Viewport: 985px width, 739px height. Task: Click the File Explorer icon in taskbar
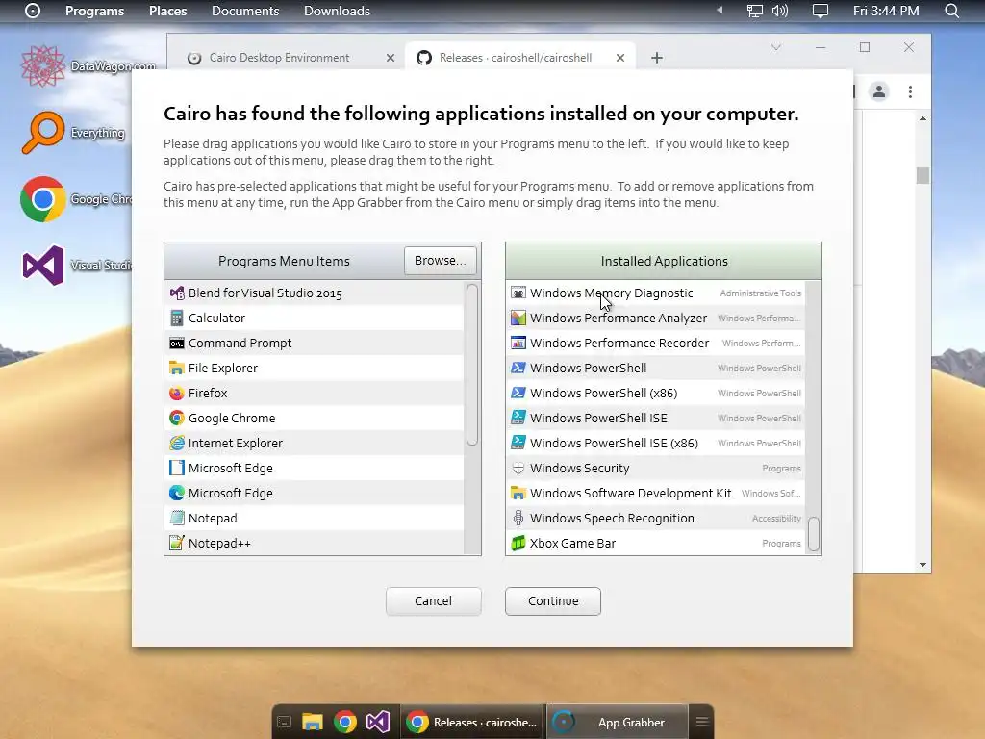click(x=313, y=722)
